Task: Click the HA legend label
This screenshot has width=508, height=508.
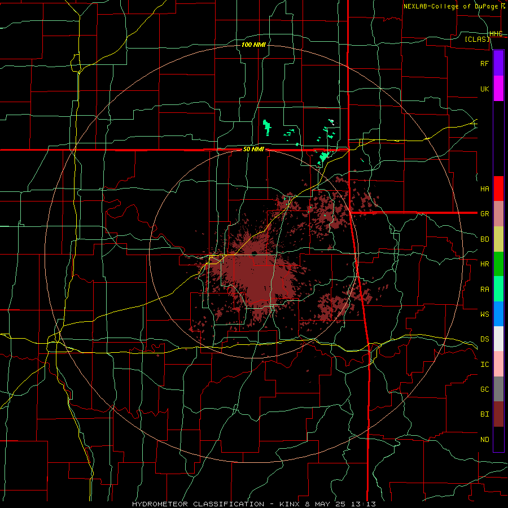Action: click(484, 189)
